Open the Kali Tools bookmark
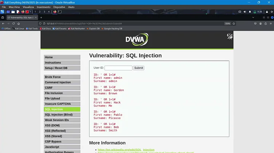274x153 pixels. tap(32, 29)
